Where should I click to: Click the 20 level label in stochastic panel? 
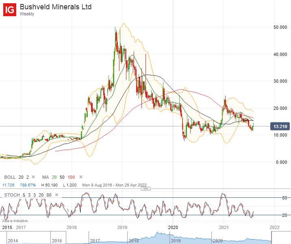click(284, 215)
